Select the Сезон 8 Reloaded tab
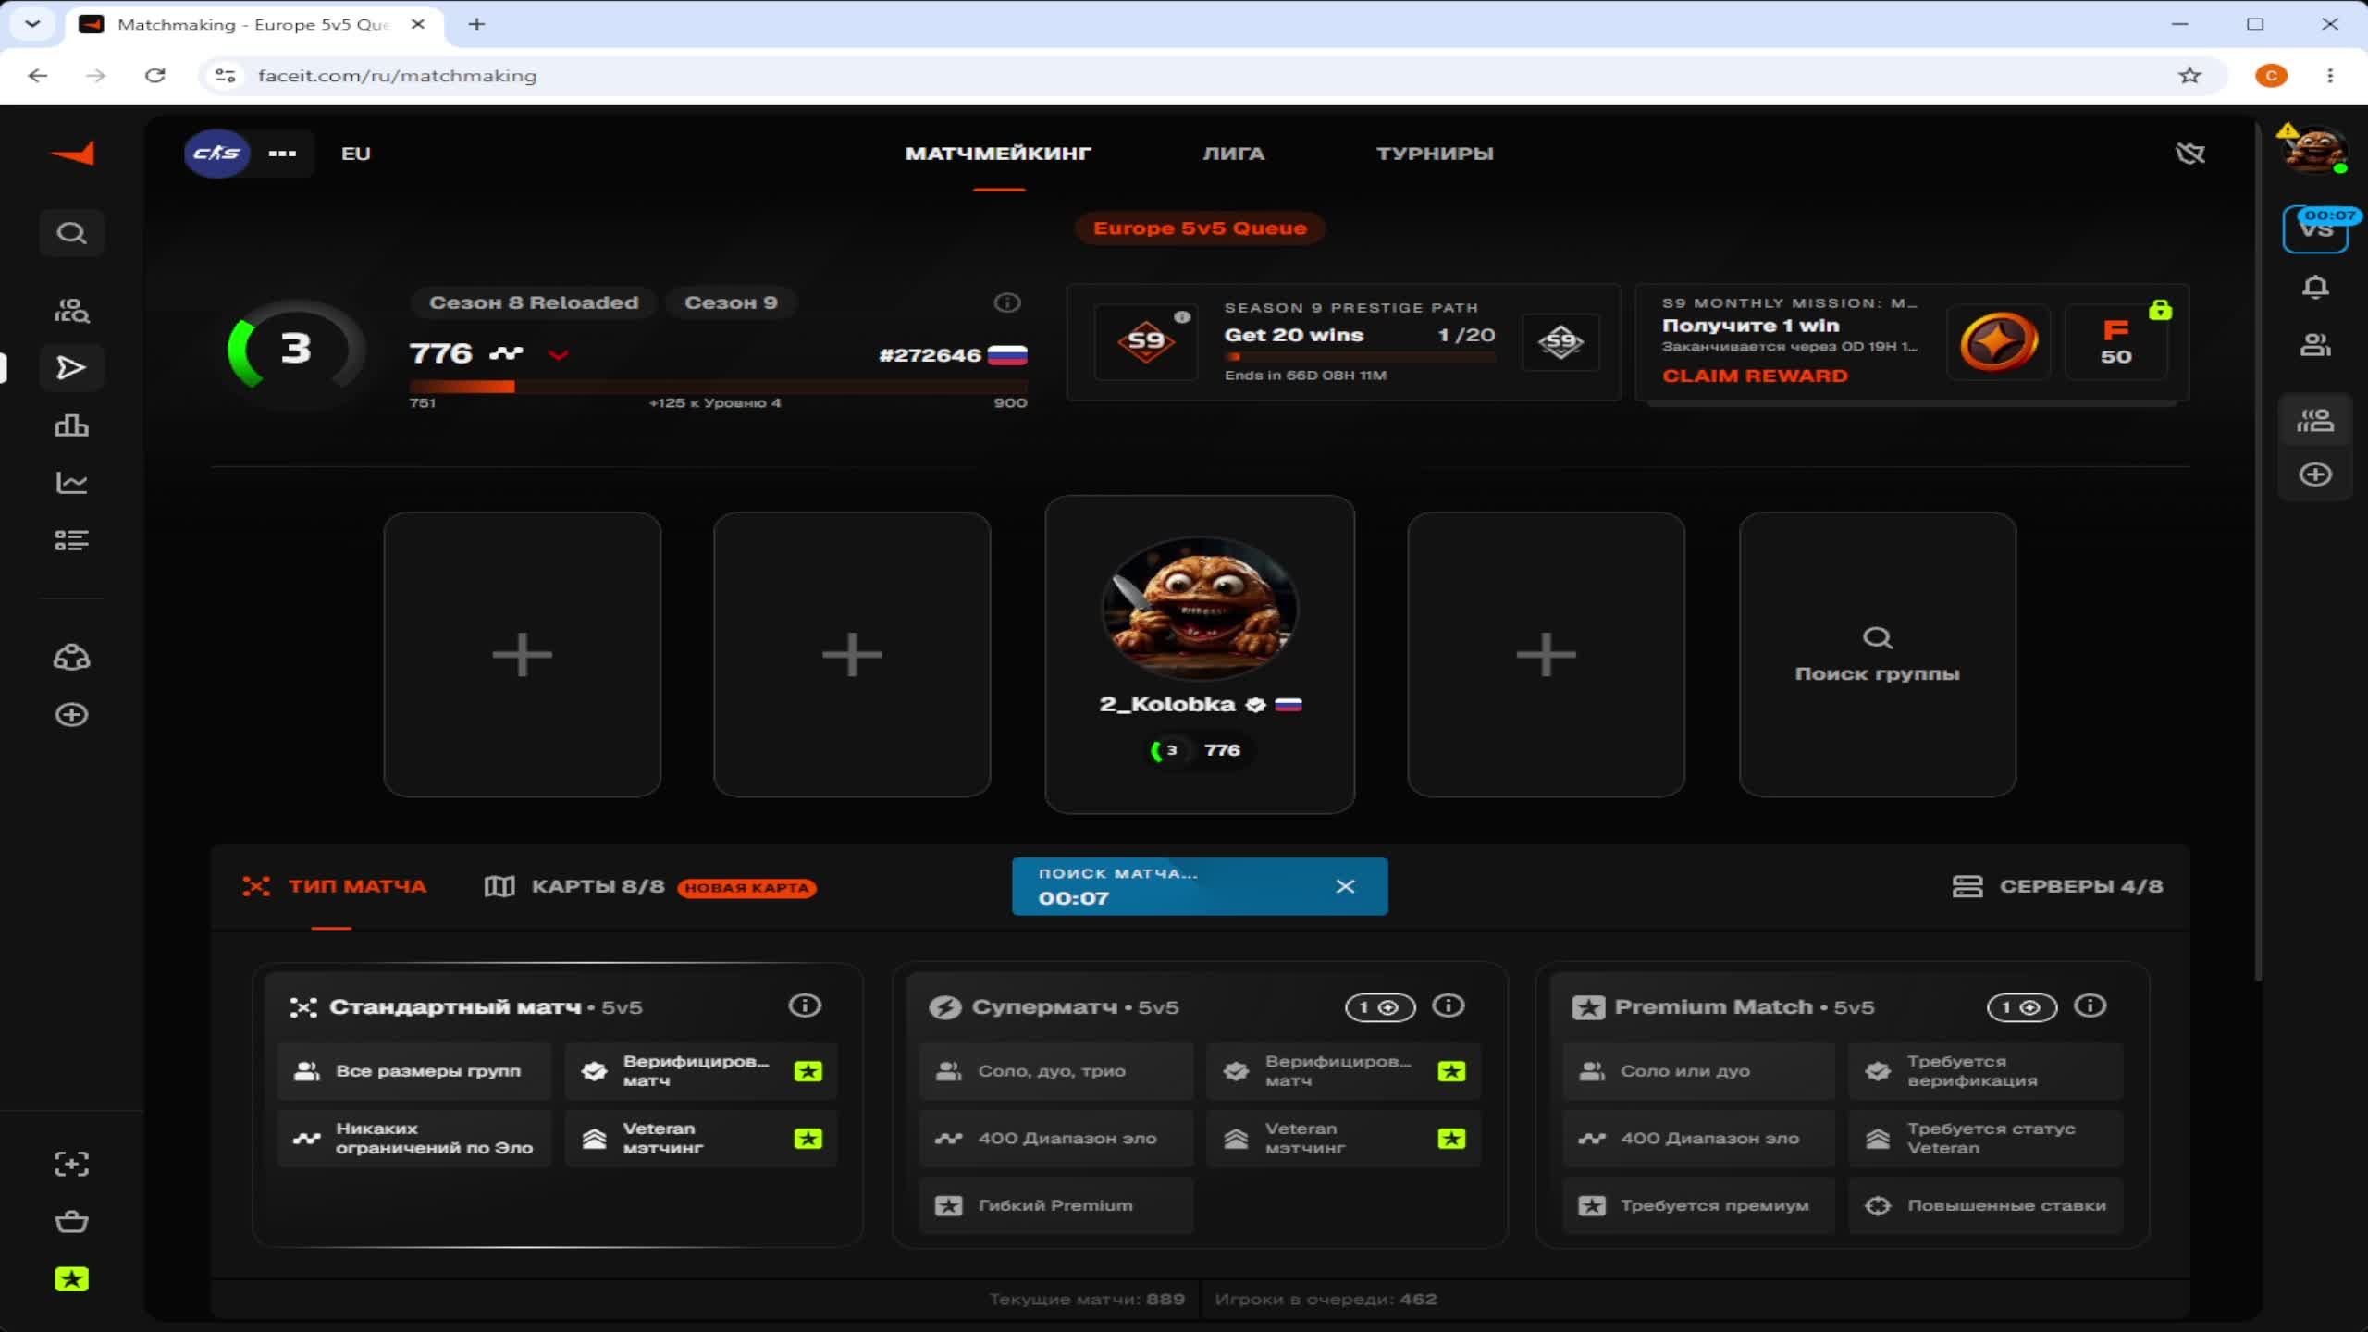This screenshot has height=1332, width=2368. point(534,302)
